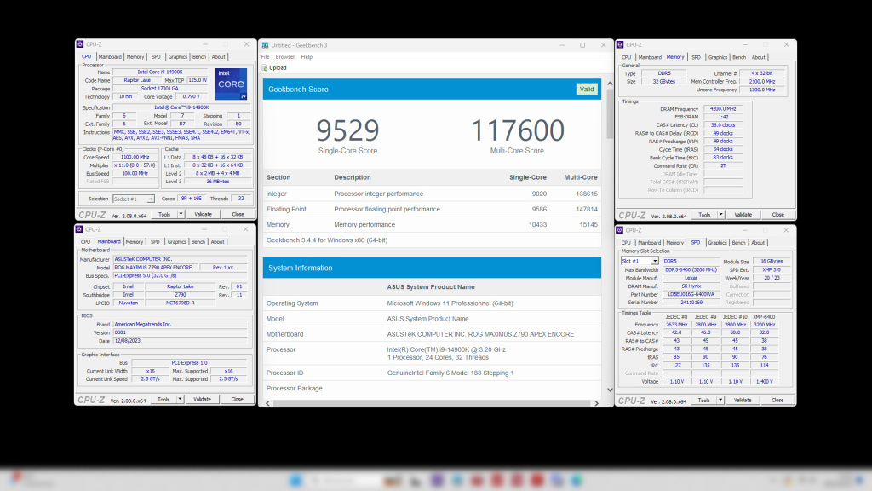This screenshot has width=872, height=491.
Task: Click Geekbench horizontal scrollbar right arrow
Action: 597,403
